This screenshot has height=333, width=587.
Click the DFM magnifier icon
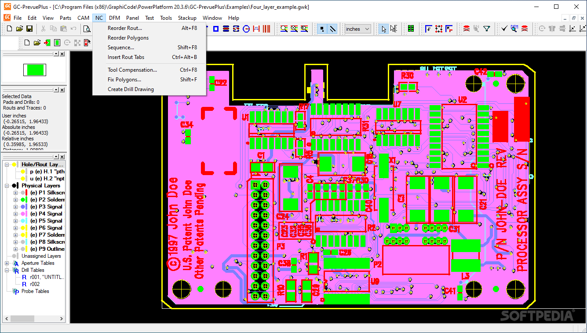[x=514, y=29]
